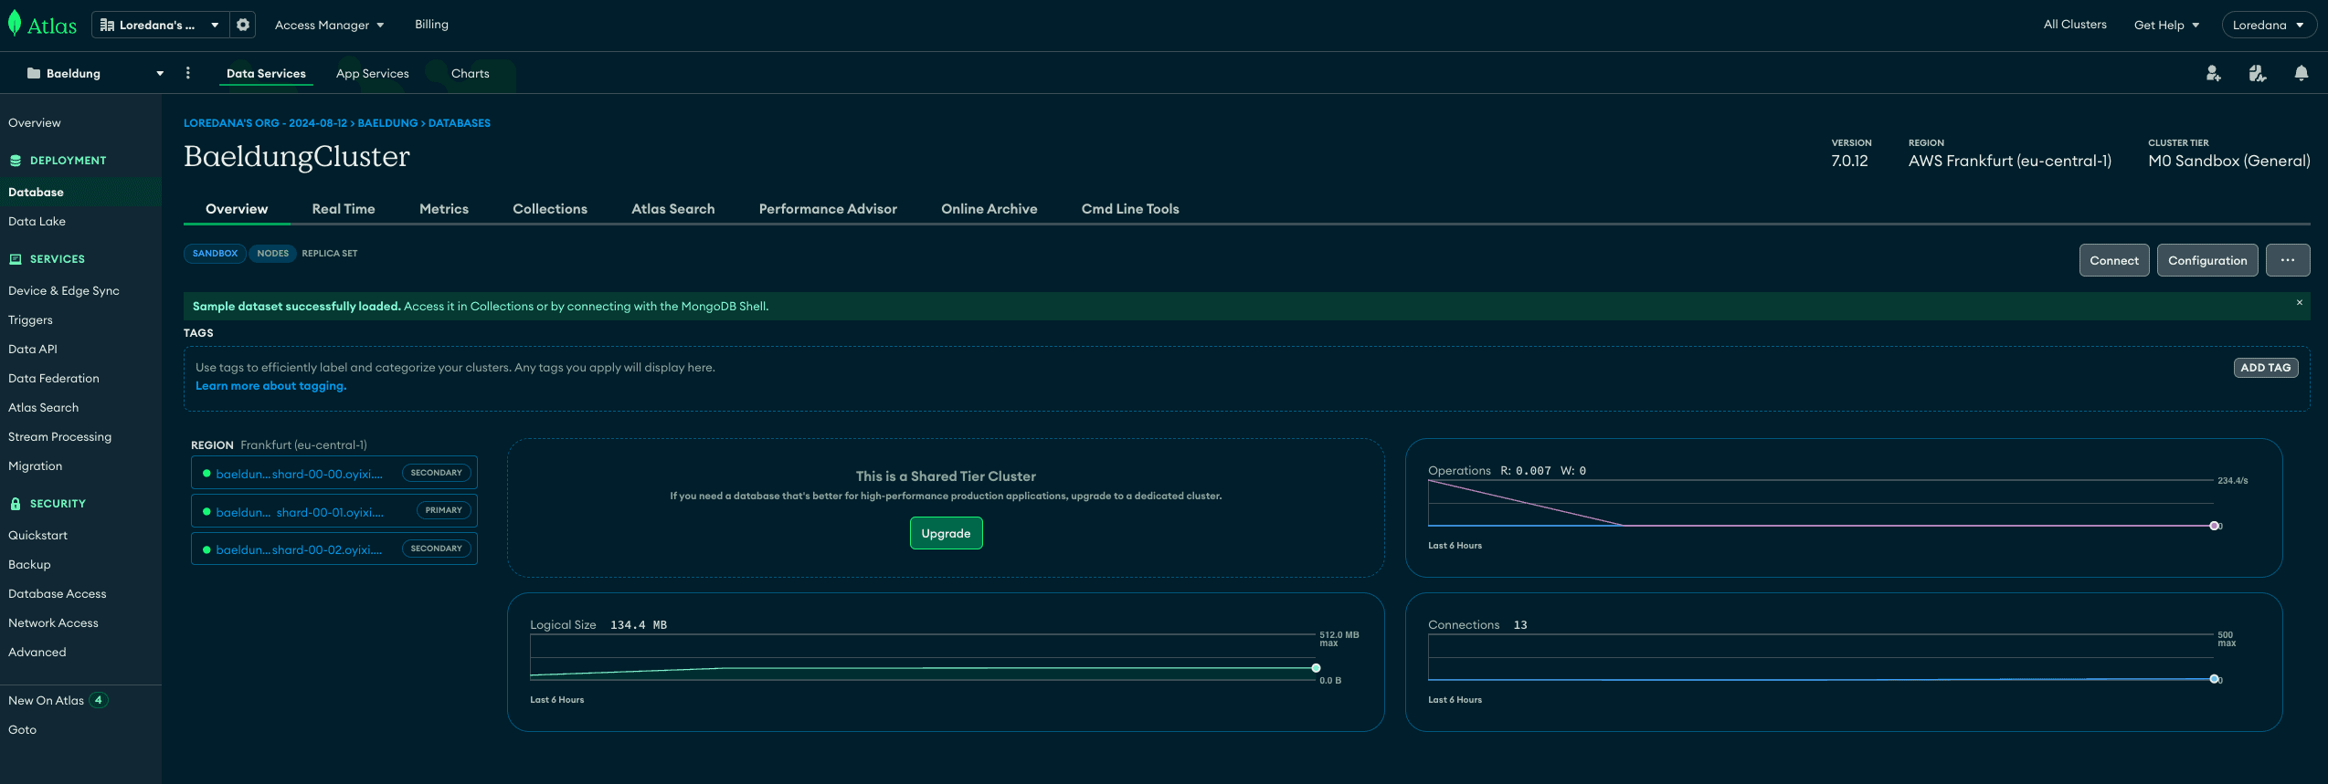Open Loredana user account menu
Viewport: 2328px width, 784px height.
(2268, 25)
